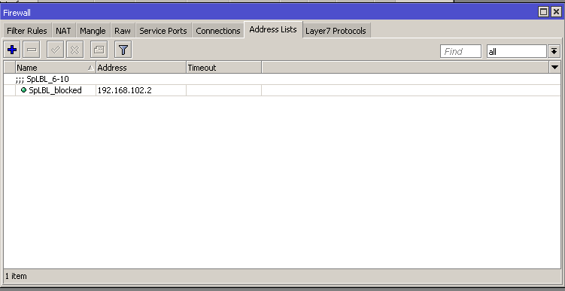Click the 'all' list filter combo box
Image resolution: width=565 pixels, height=291 pixels.
point(516,51)
